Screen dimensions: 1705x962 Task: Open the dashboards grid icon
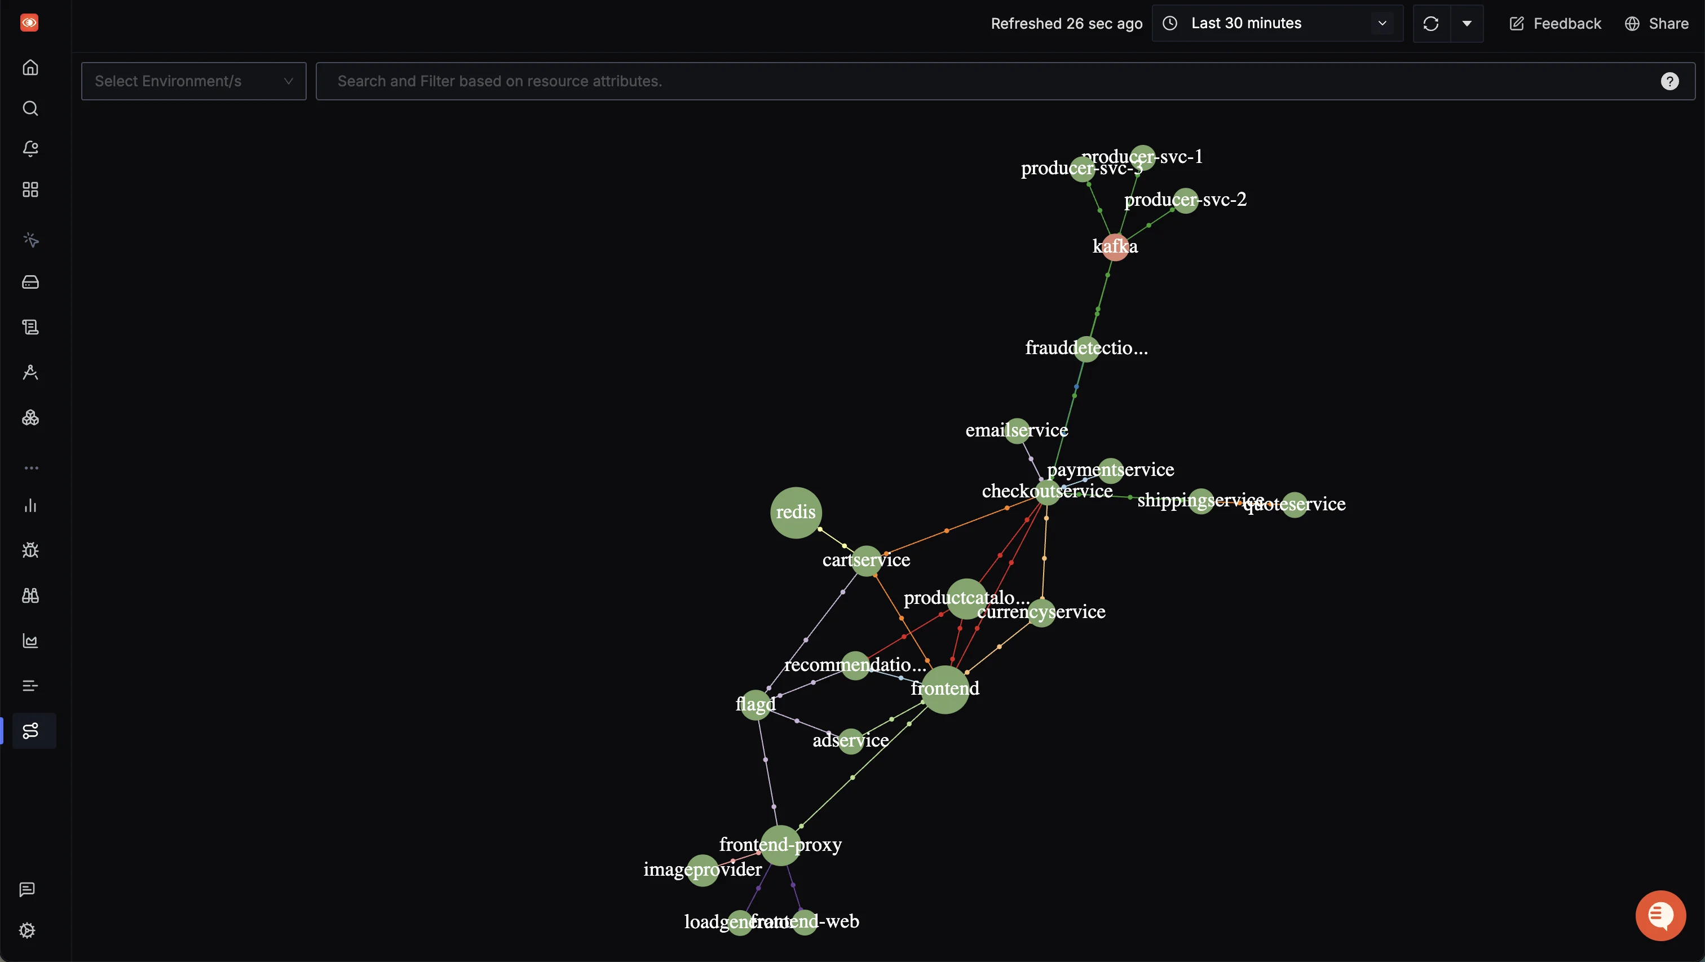[30, 190]
